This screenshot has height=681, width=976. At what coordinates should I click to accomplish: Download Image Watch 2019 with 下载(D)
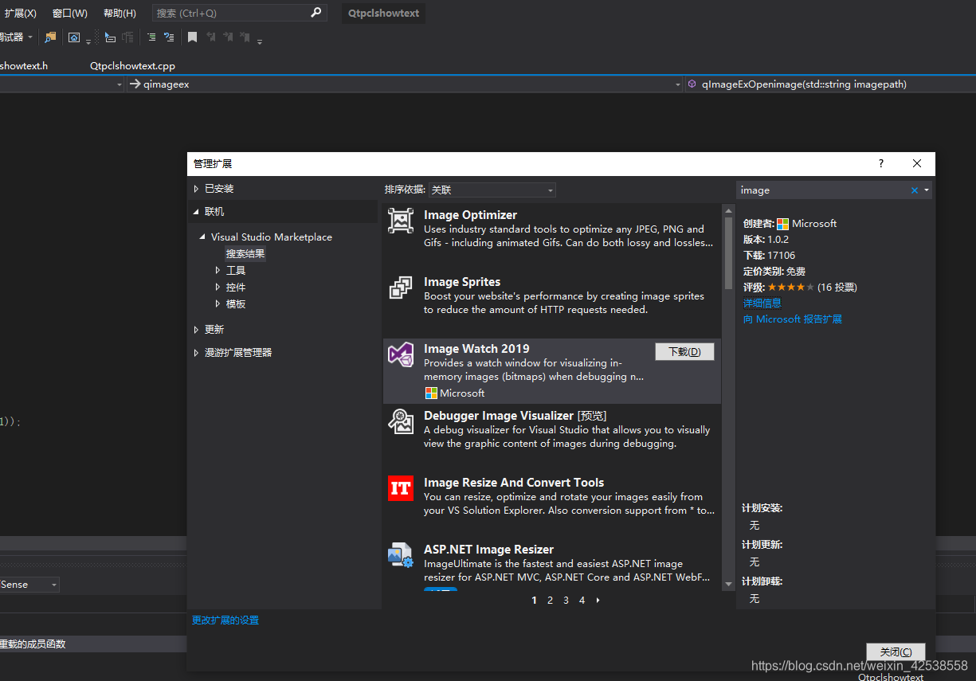pyautogui.click(x=684, y=351)
